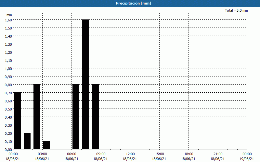Click the 18:00 18/06/21 time label

coord(188,156)
